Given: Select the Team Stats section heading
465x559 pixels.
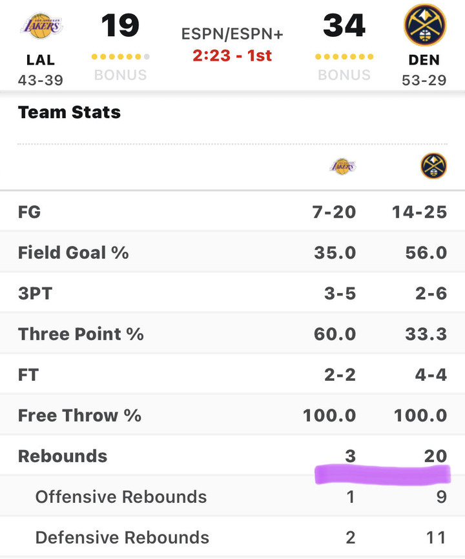Looking at the screenshot, I should click(x=69, y=112).
